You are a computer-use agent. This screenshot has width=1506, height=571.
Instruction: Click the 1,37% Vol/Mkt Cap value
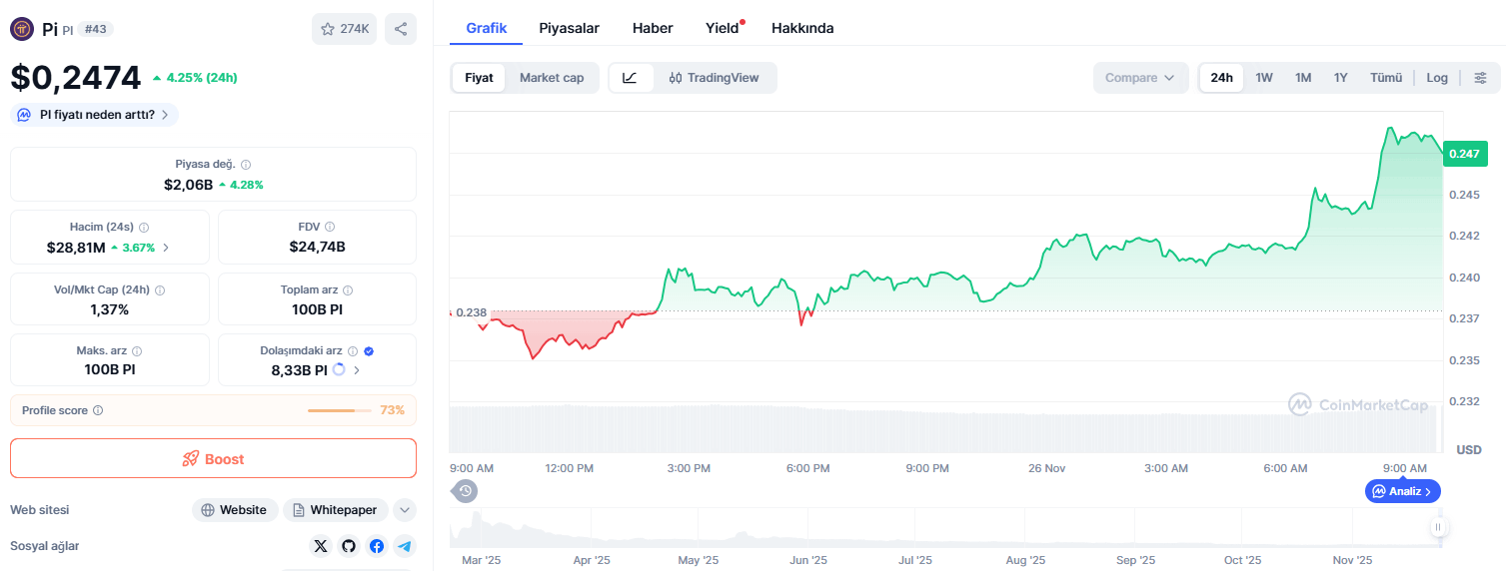pyautogui.click(x=110, y=309)
